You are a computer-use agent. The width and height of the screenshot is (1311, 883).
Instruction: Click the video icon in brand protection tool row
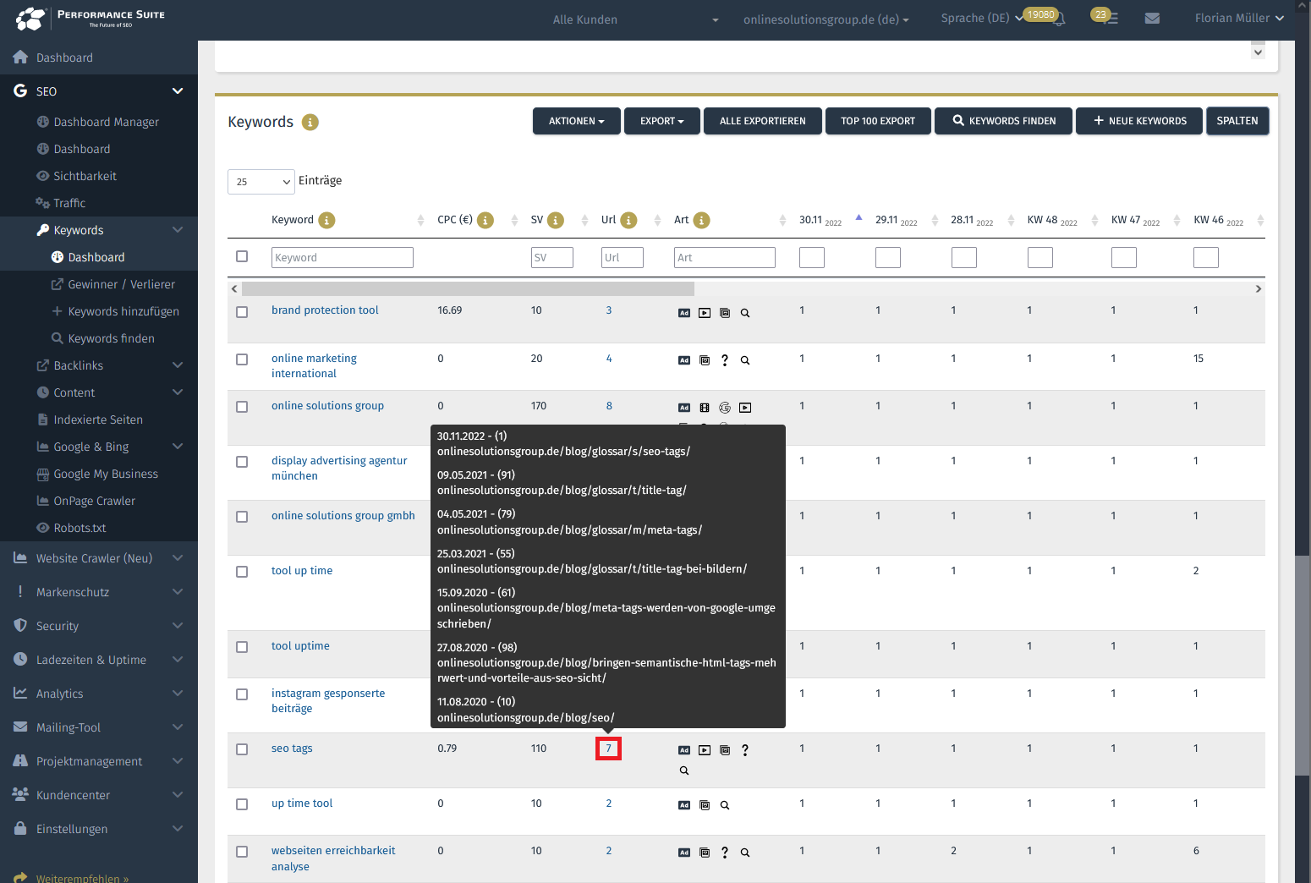click(x=705, y=313)
